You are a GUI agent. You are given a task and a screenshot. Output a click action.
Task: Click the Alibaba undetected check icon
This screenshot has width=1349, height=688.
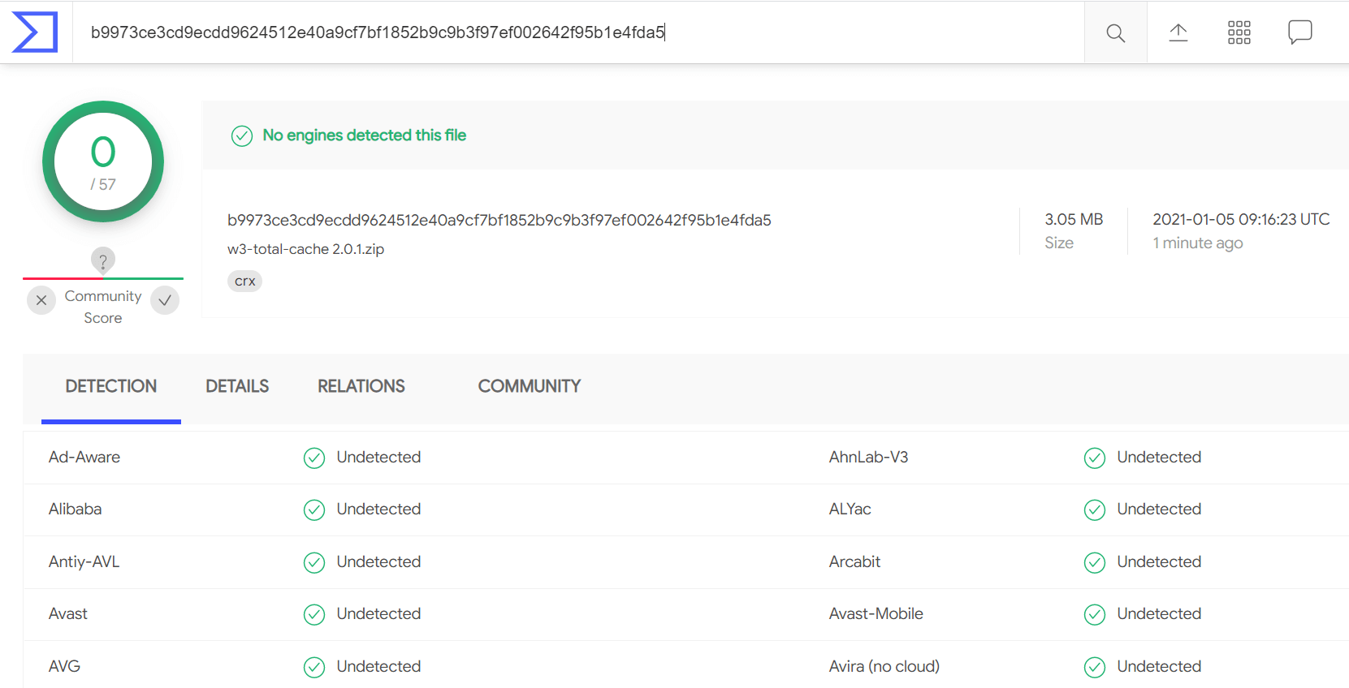tap(314, 510)
